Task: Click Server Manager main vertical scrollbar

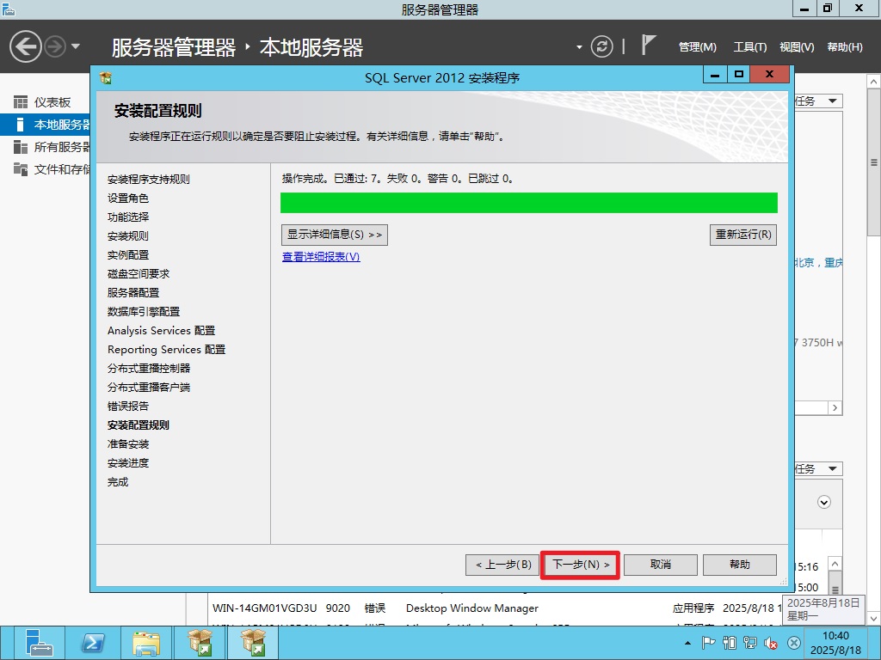Action: point(873,162)
